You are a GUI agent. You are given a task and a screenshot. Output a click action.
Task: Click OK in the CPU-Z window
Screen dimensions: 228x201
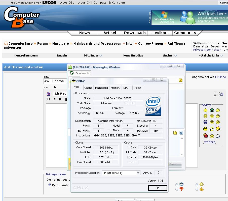(158, 188)
